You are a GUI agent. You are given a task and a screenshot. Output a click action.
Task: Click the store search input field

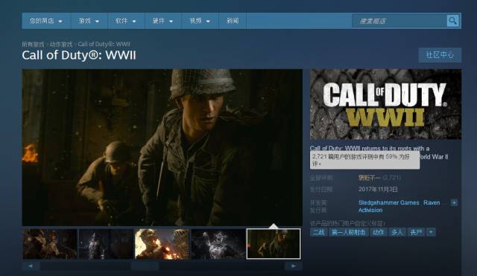[399, 21]
